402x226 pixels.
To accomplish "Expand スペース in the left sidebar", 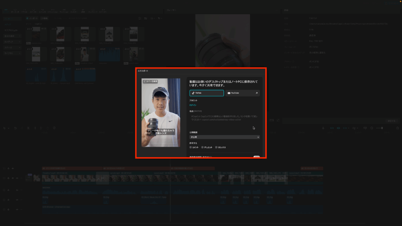I will tap(12, 47).
